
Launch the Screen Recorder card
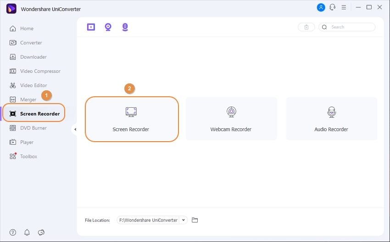click(132, 119)
